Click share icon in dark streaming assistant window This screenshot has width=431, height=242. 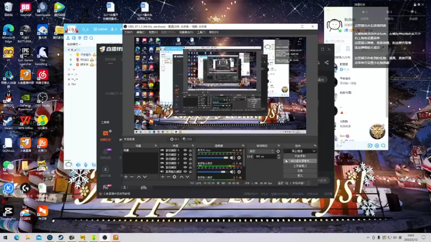(x=326, y=62)
